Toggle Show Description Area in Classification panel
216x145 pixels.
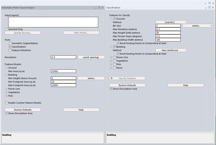pos(111,89)
